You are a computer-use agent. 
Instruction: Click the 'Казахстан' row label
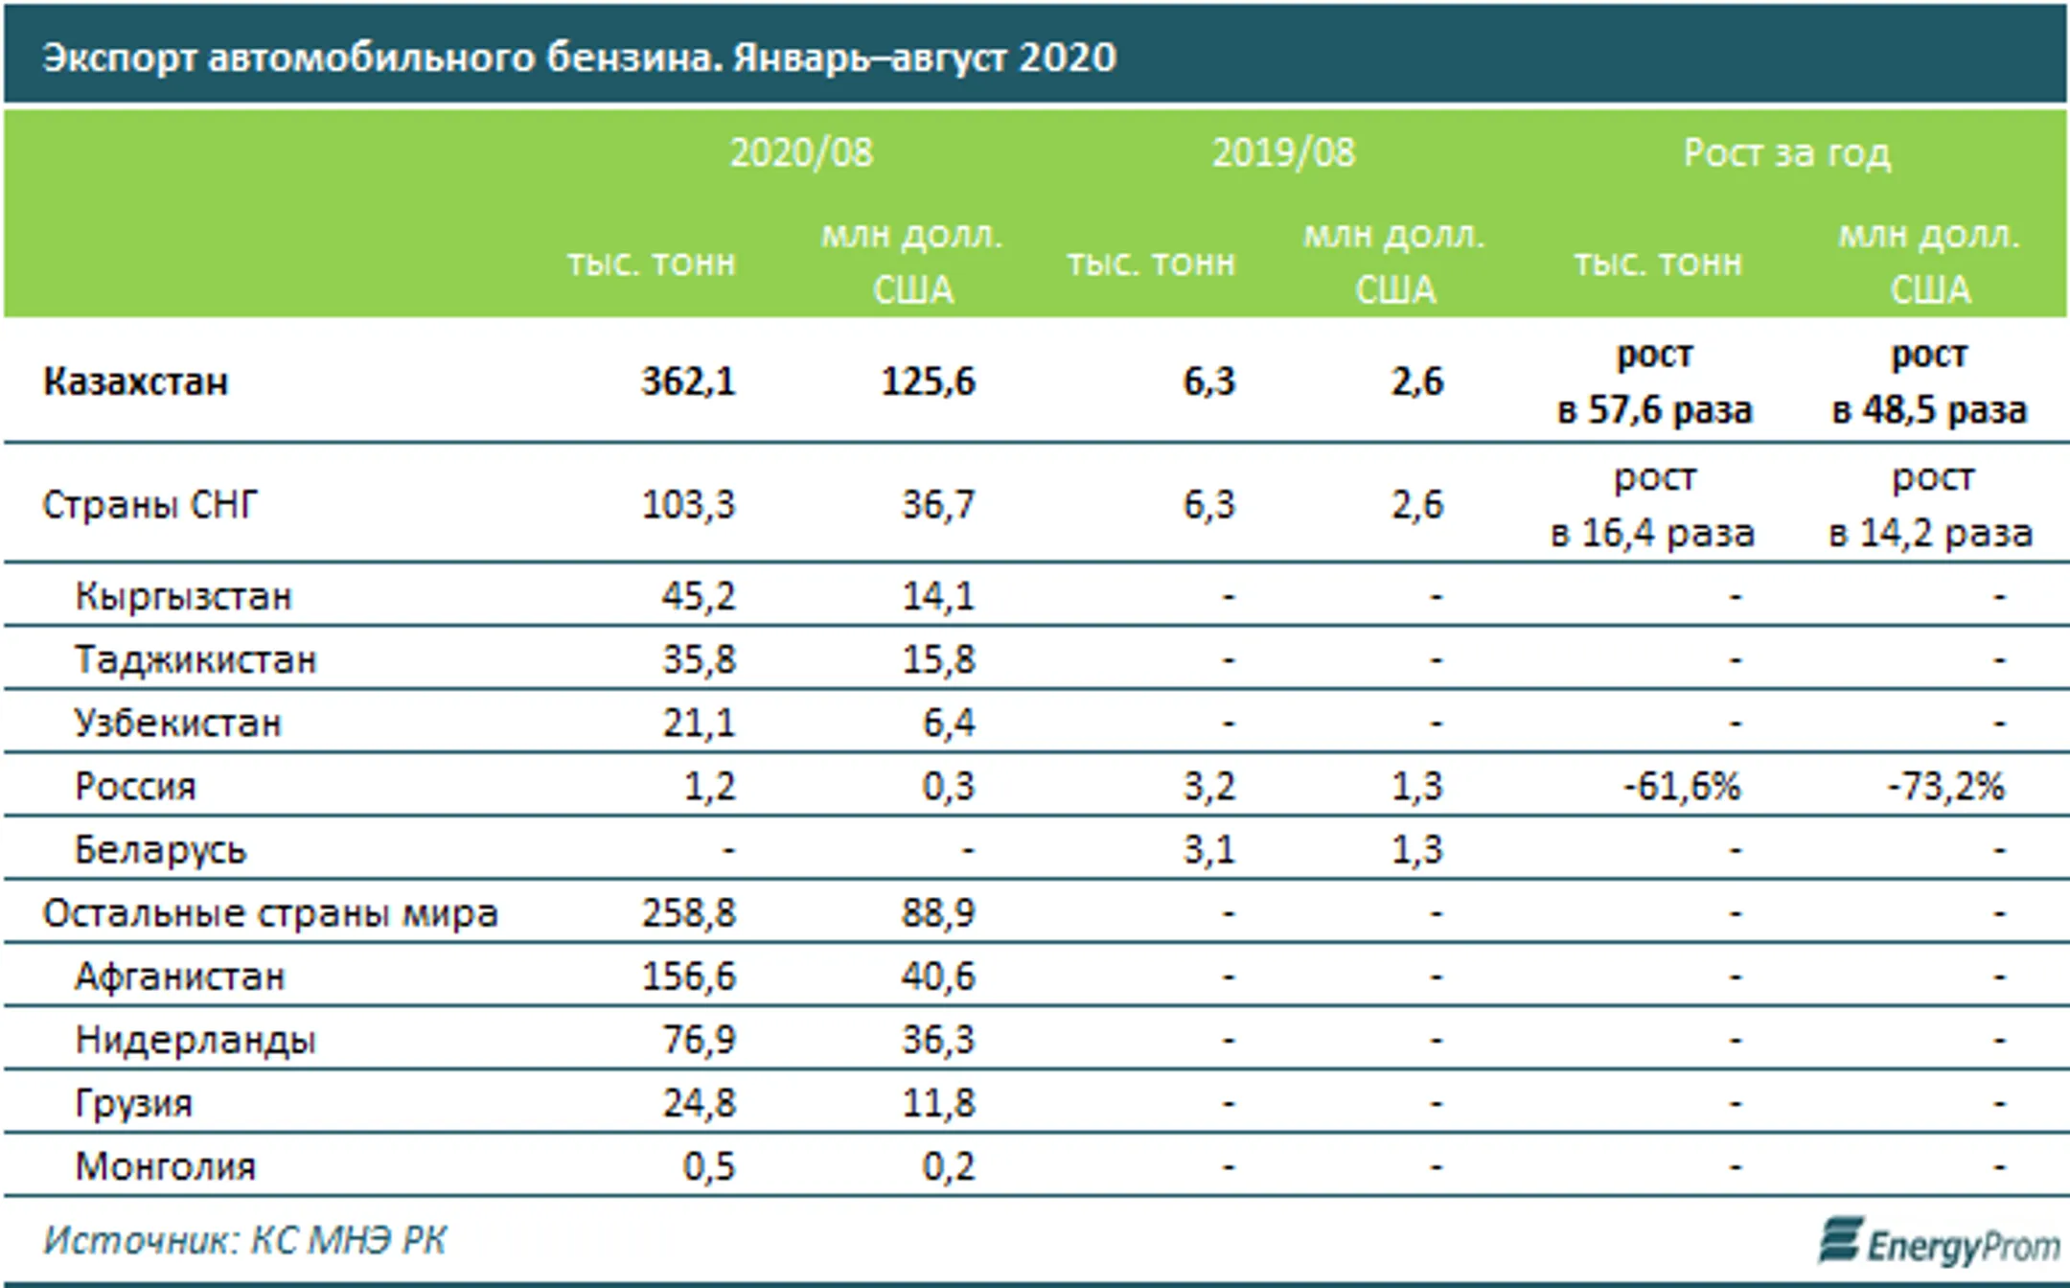coord(135,382)
